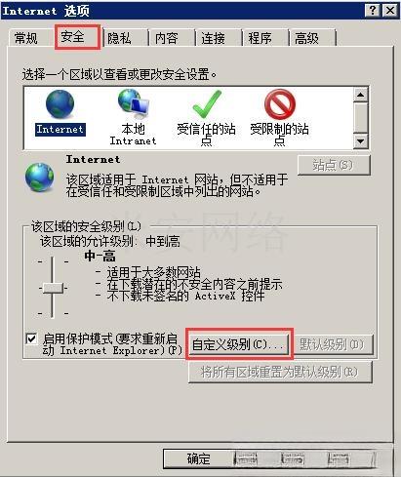Click the question mark help button in title bar
The height and width of the screenshot is (477, 401).
pos(373,11)
